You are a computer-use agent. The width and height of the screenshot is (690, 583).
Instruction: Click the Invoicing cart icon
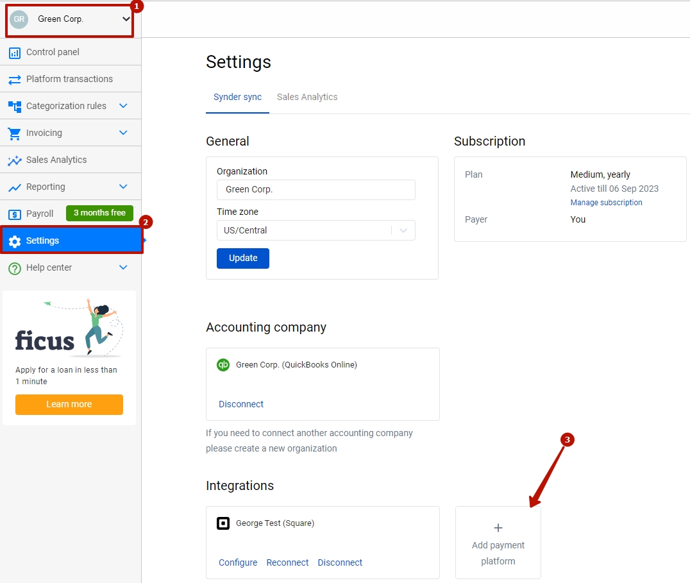click(15, 134)
